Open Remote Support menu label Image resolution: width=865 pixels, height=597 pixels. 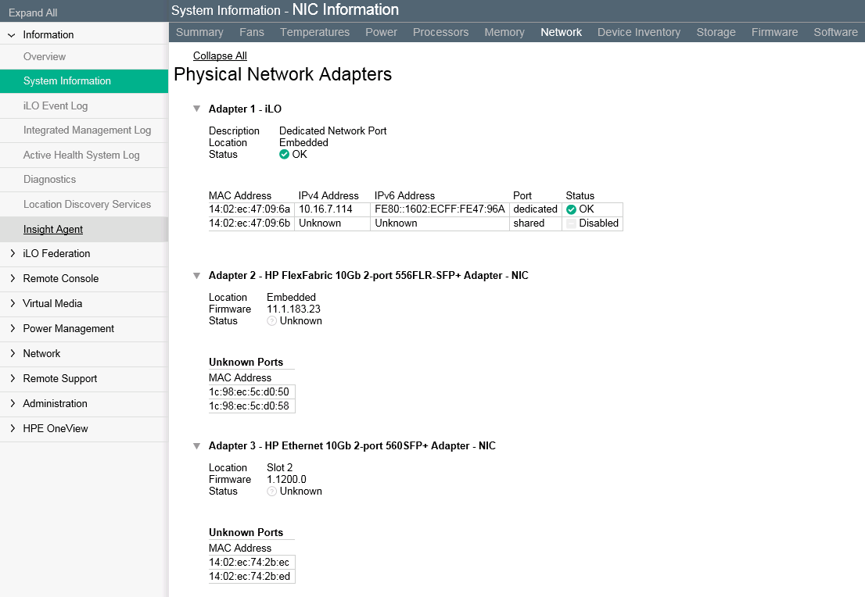click(x=59, y=379)
